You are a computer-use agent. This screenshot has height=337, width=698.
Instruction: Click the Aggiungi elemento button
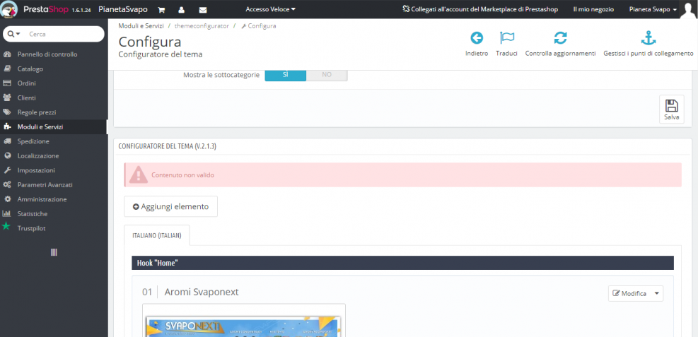[x=171, y=206]
